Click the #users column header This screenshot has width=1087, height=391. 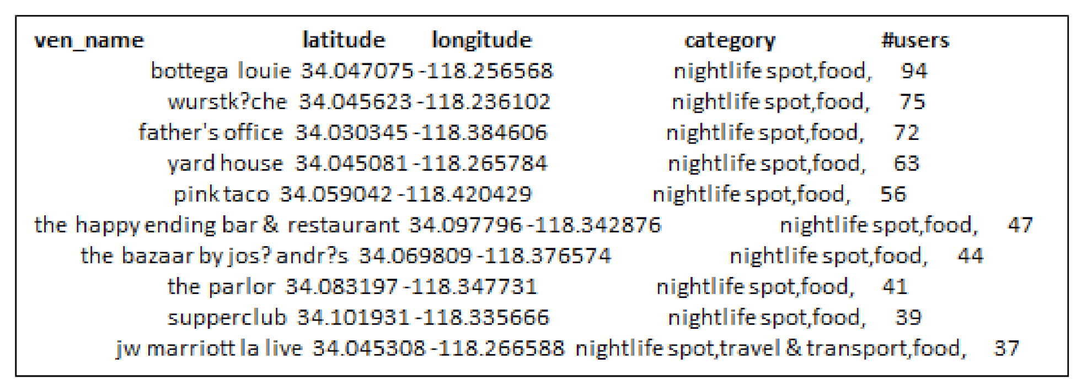(915, 40)
